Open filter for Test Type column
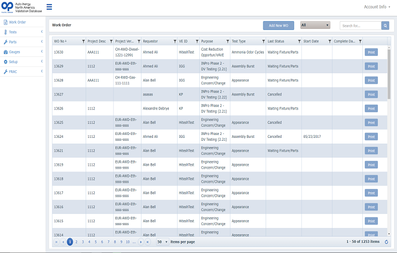397x253 pixels. point(263,41)
